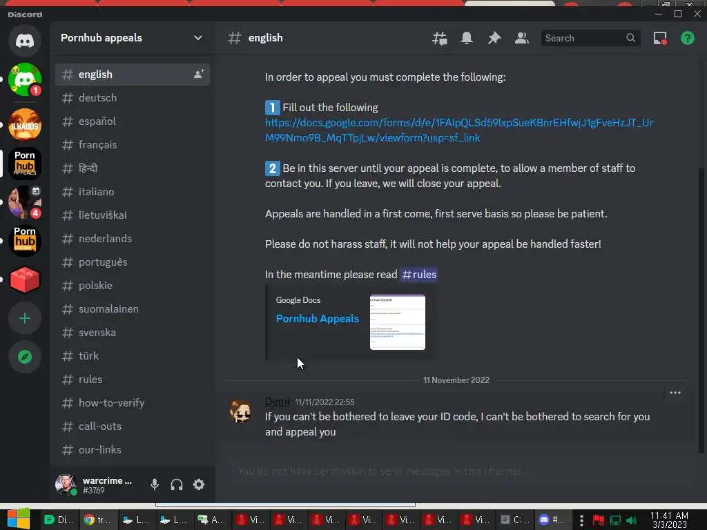Open notification settings bell icon
Viewport: 707px width, 530px height.
pos(467,39)
